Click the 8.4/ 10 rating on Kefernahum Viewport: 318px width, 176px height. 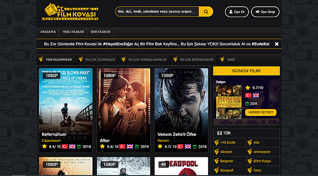pos(55,146)
